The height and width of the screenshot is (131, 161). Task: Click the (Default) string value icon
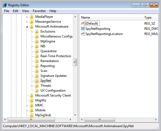point(83,23)
